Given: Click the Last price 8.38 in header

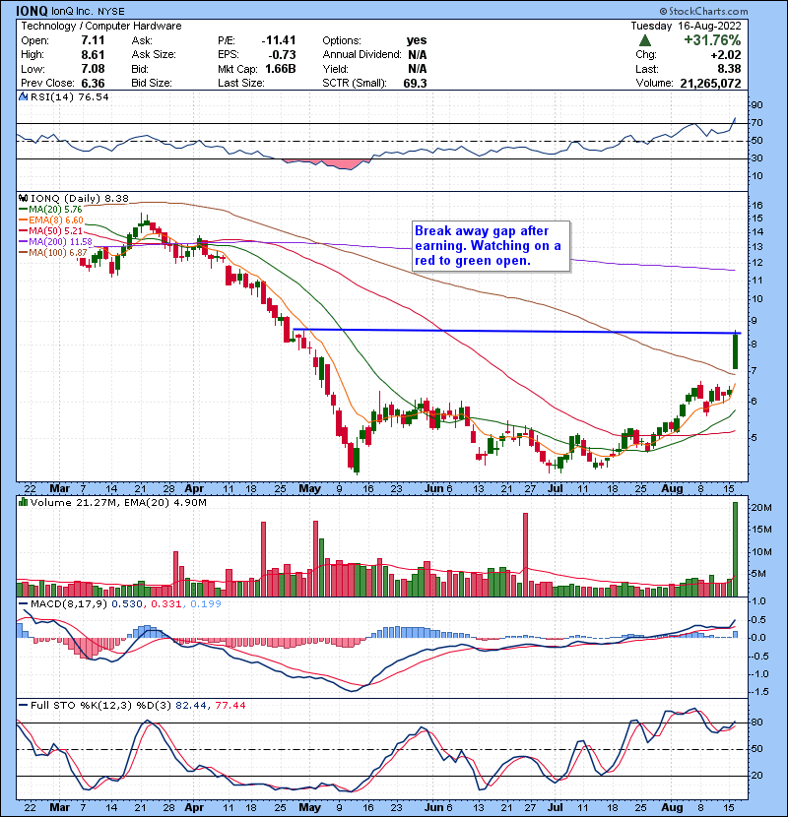Looking at the screenshot, I should 729,69.
